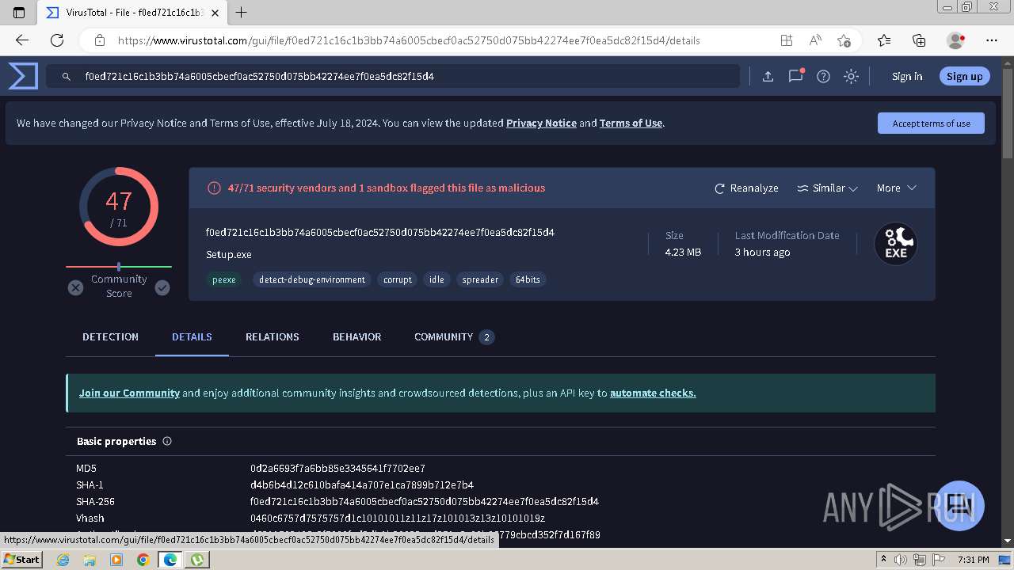Click the 47/71 detection score circle
Screen dimensions: 1014x570
(119, 207)
